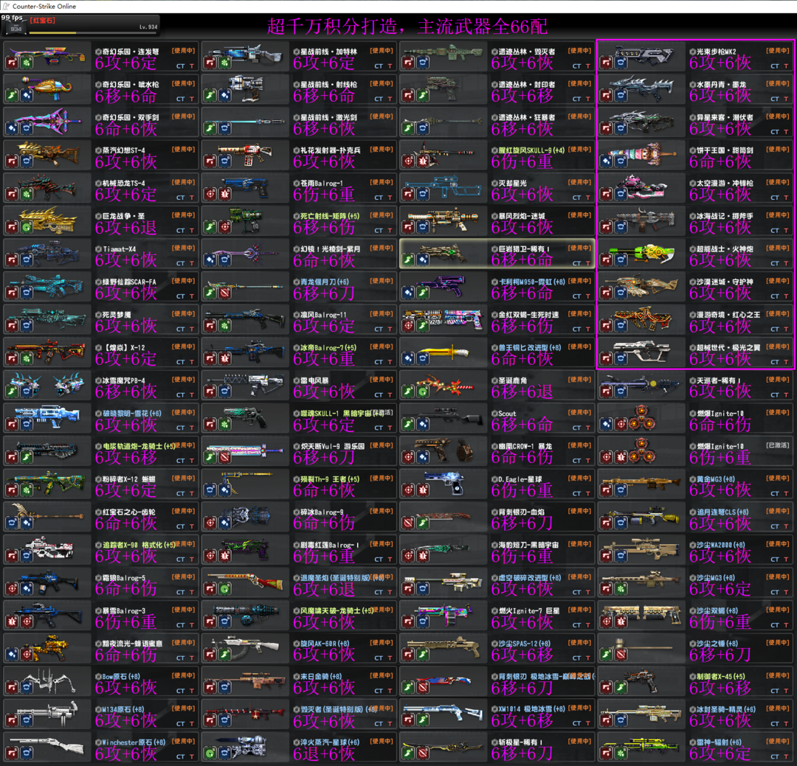Click red crosshair icon on 死亡射线-矩阵
The height and width of the screenshot is (766, 797).
[224, 227]
